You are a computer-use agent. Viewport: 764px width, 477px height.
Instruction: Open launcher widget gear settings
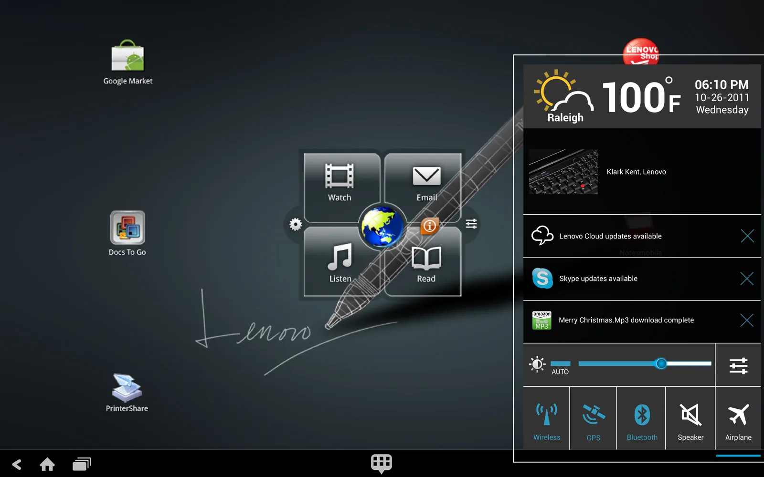click(296, 224)
